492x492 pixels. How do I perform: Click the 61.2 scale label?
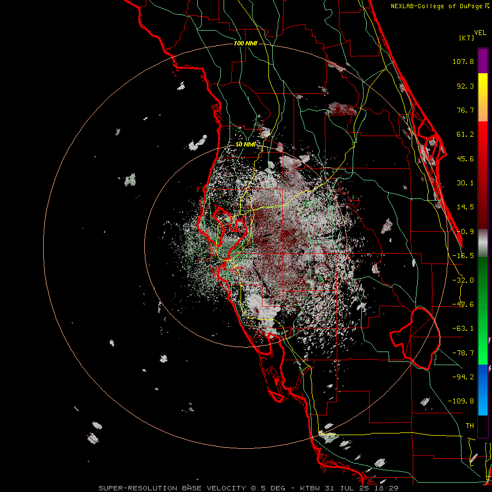pyautogui.click(x=465, y=134)
